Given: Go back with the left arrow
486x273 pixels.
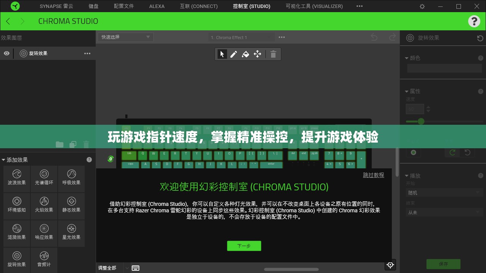Looking at the screenshot, I should tap(8, 21).
